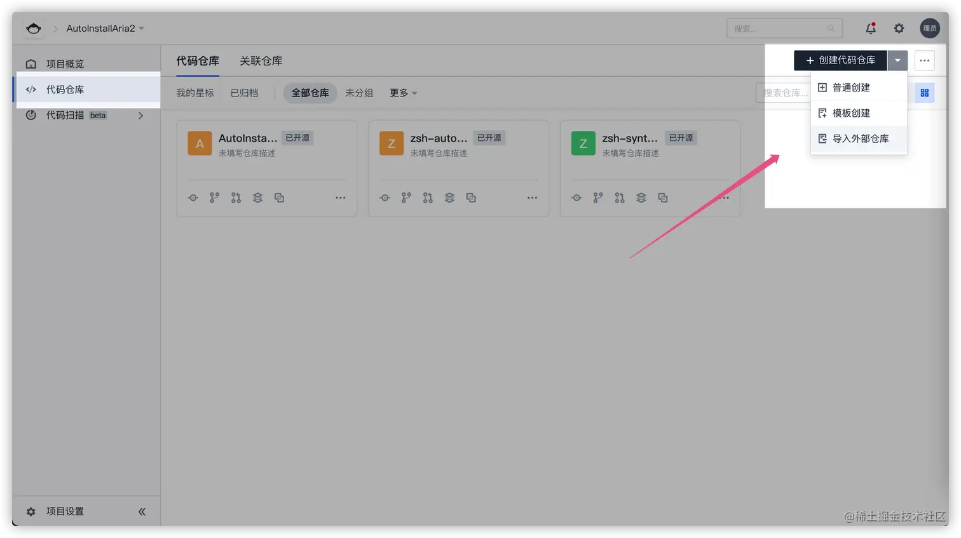Image resolution: width=961 pixels, height=538 pixels.
Task: Open the create repository dropdown arrow
Action: (x=897, y=60)
